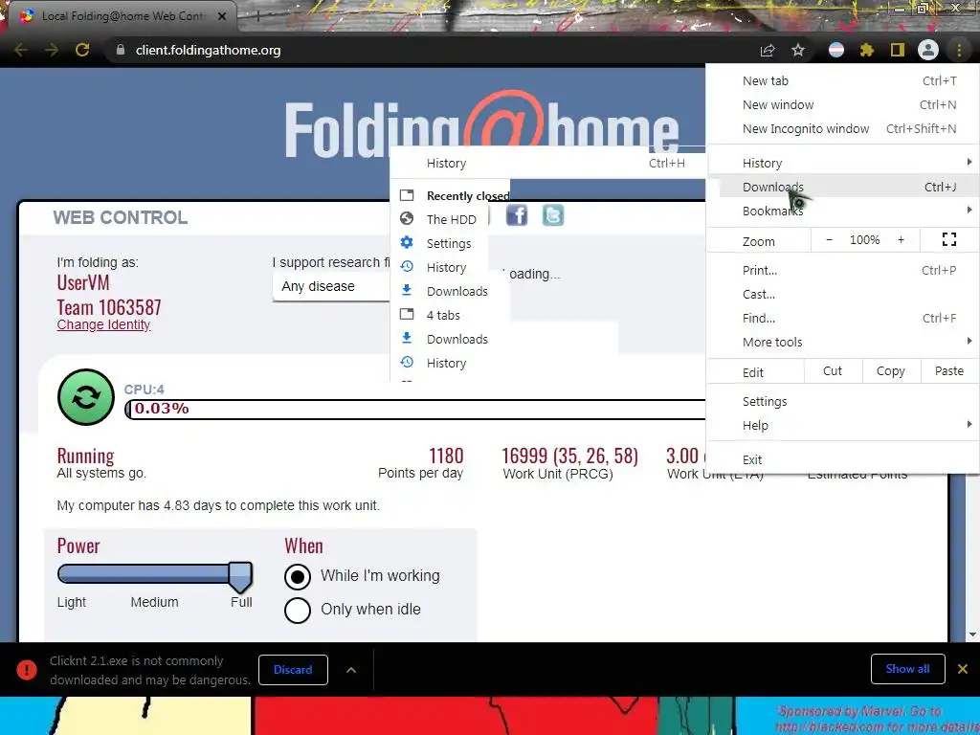Close the downloads bar
The image size is (980, 735).
(x=963, y=669)
